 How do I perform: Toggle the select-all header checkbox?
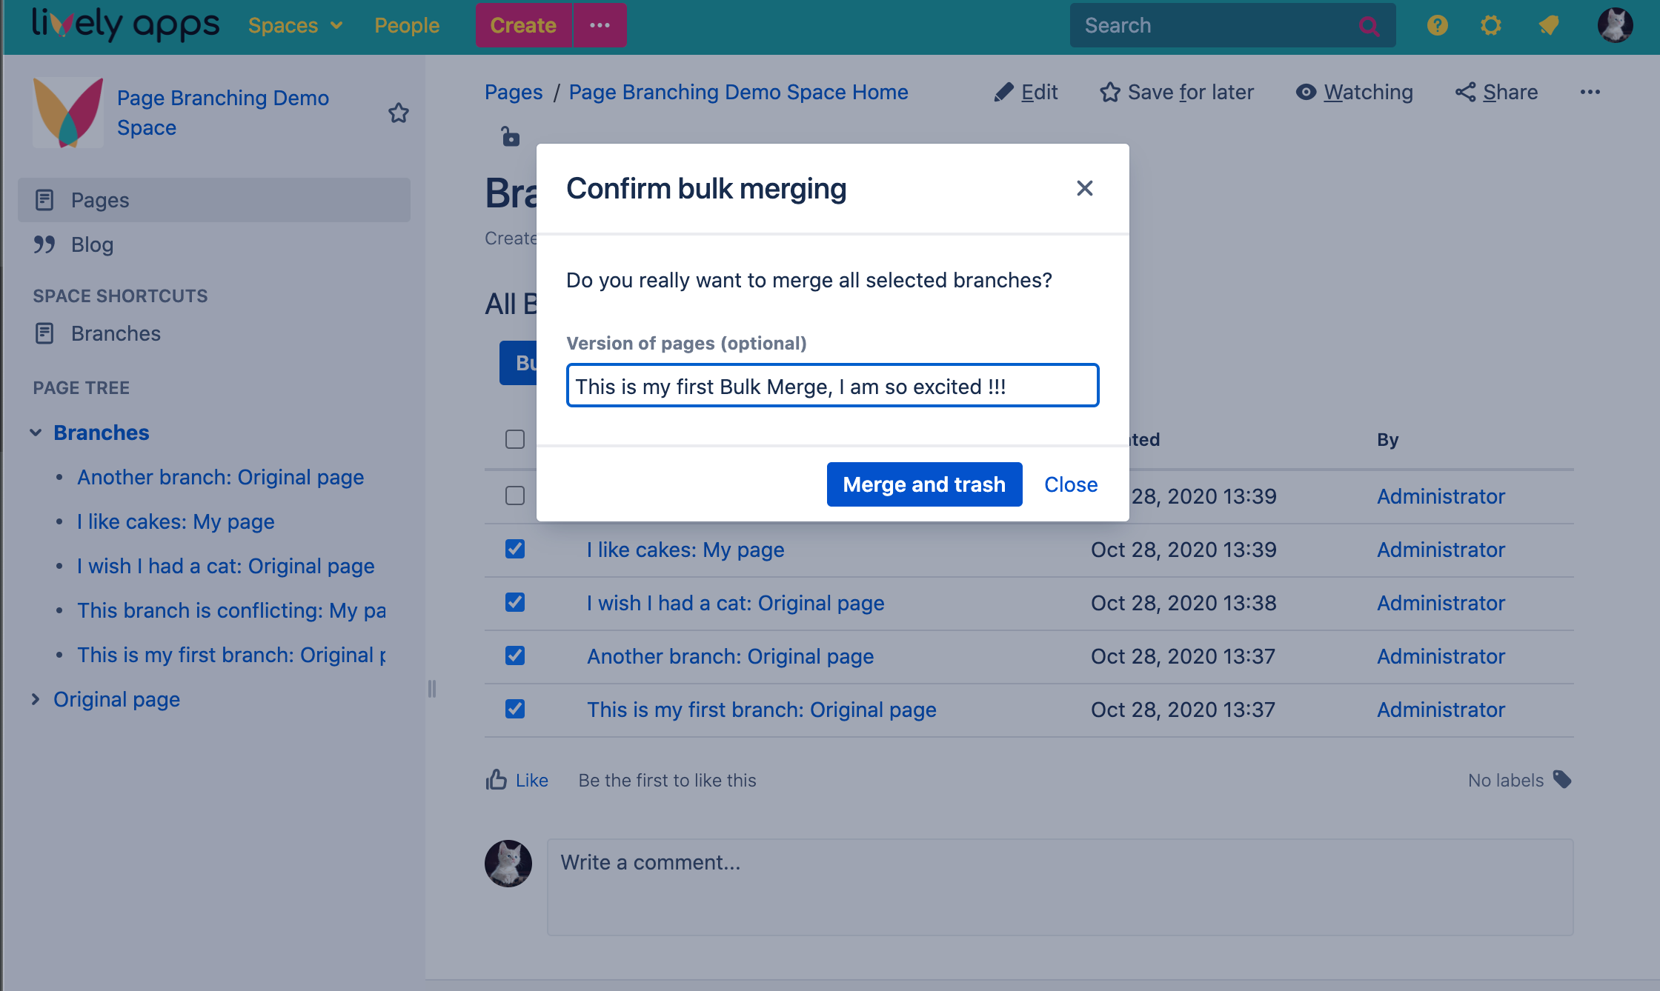tap(515, 439)
